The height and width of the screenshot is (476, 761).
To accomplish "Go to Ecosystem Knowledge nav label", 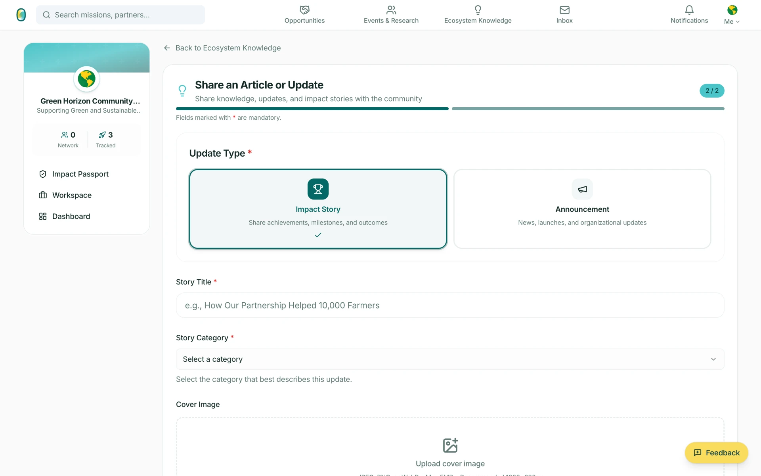I will tap(478, 21).
